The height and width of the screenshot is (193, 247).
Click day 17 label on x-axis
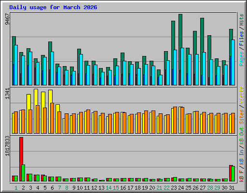click(130, 188)
